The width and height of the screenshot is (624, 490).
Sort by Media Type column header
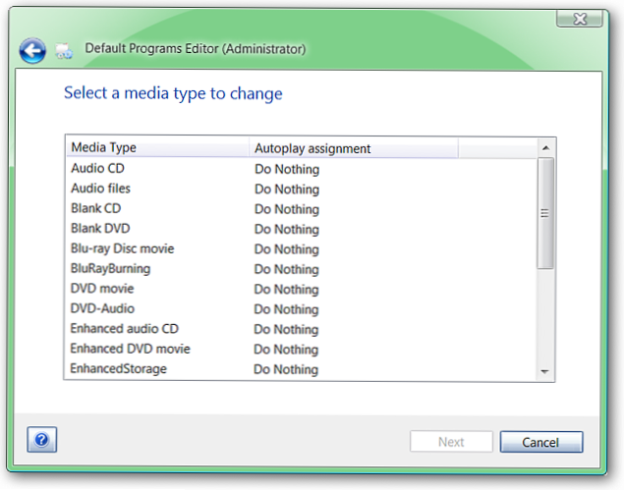(x=157, y=147)
